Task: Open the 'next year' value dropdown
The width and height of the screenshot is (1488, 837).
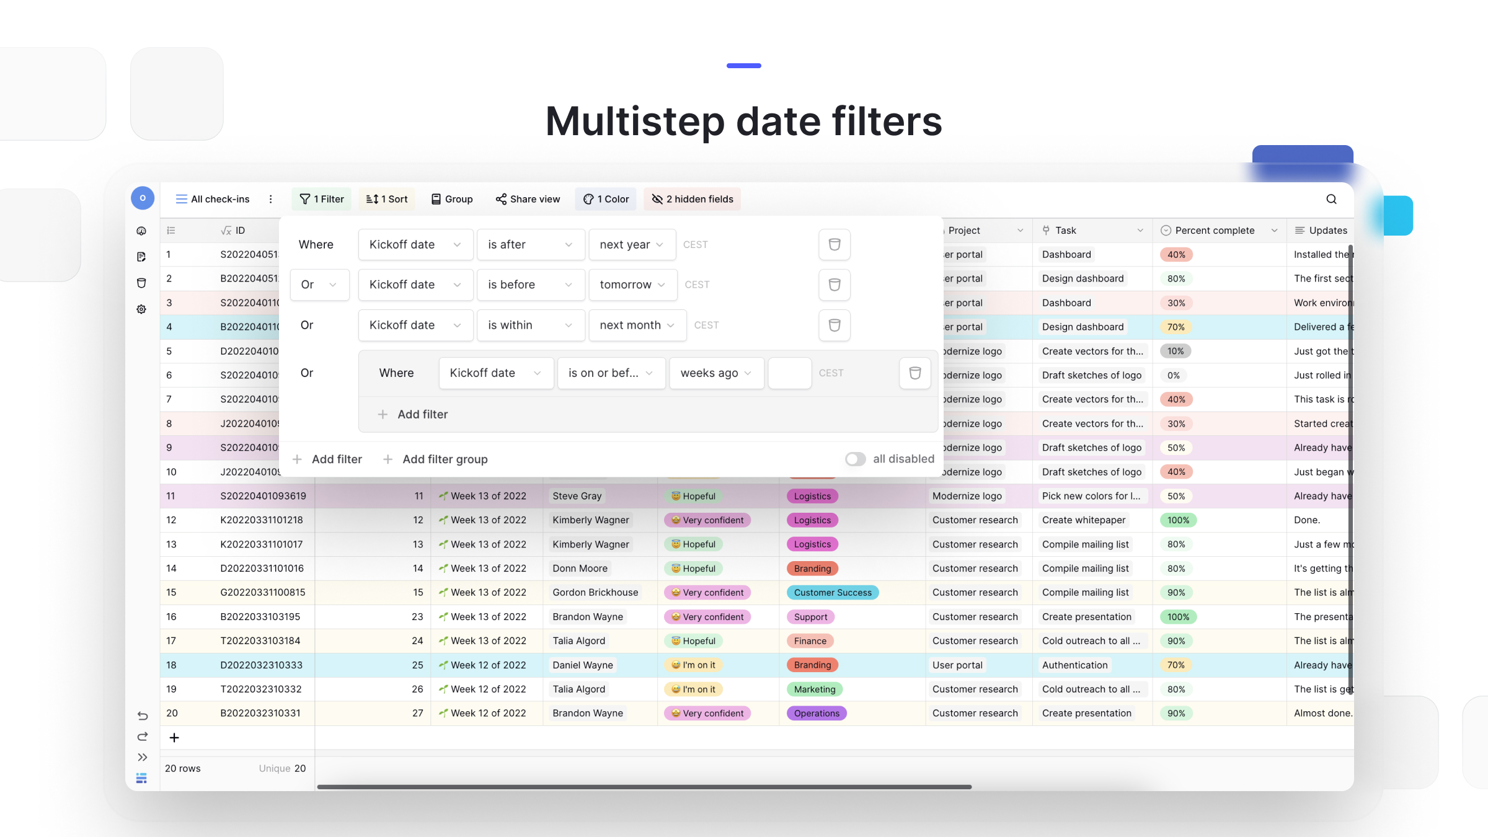Action: [632, 244]
